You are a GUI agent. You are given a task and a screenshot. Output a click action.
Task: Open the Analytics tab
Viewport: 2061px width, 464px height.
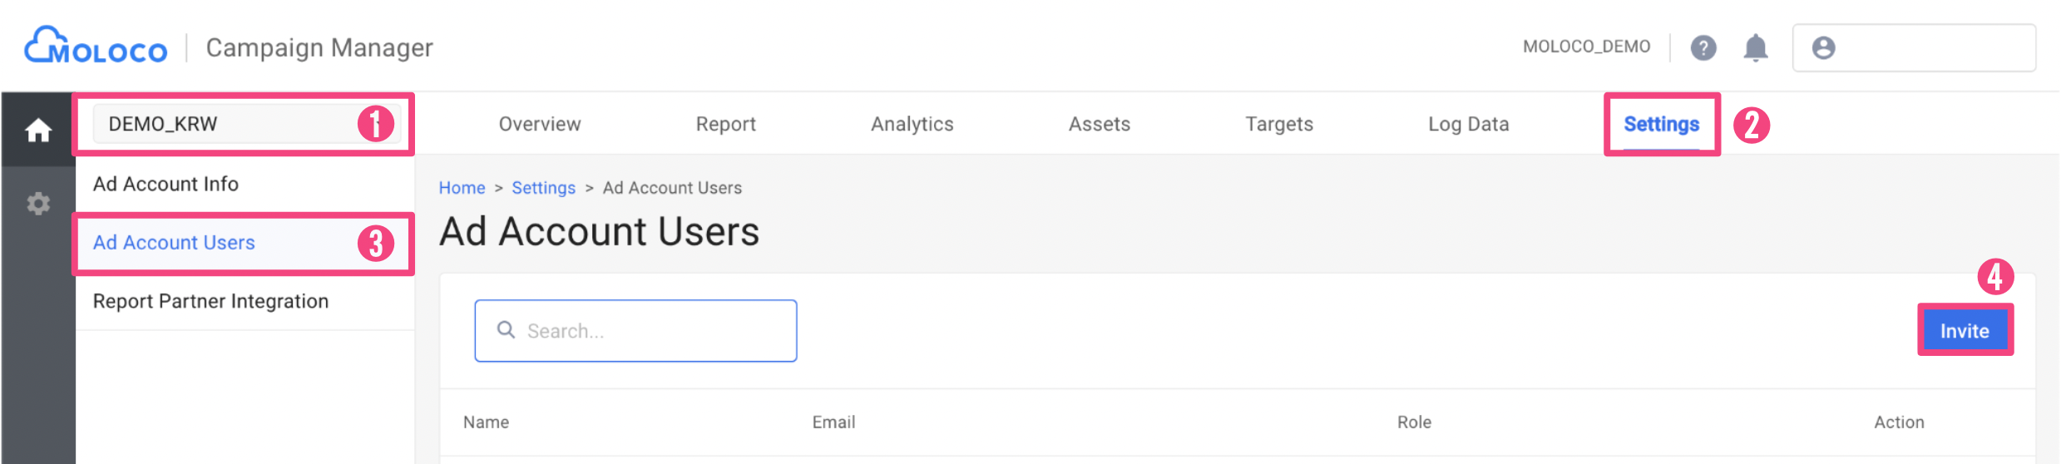pyautogui.click(x=912, y=124)
